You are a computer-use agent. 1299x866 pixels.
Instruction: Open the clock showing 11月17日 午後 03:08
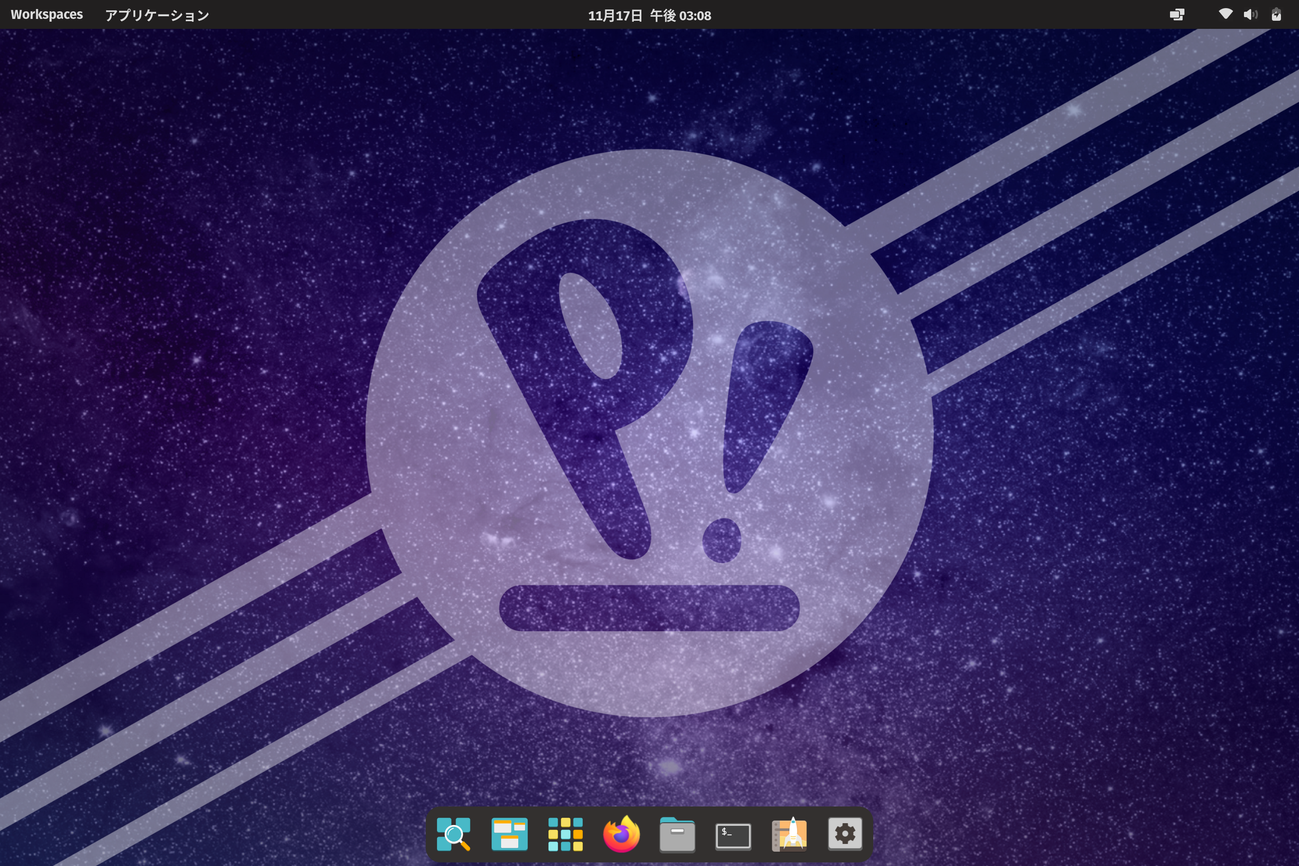(x=649, y=15)
